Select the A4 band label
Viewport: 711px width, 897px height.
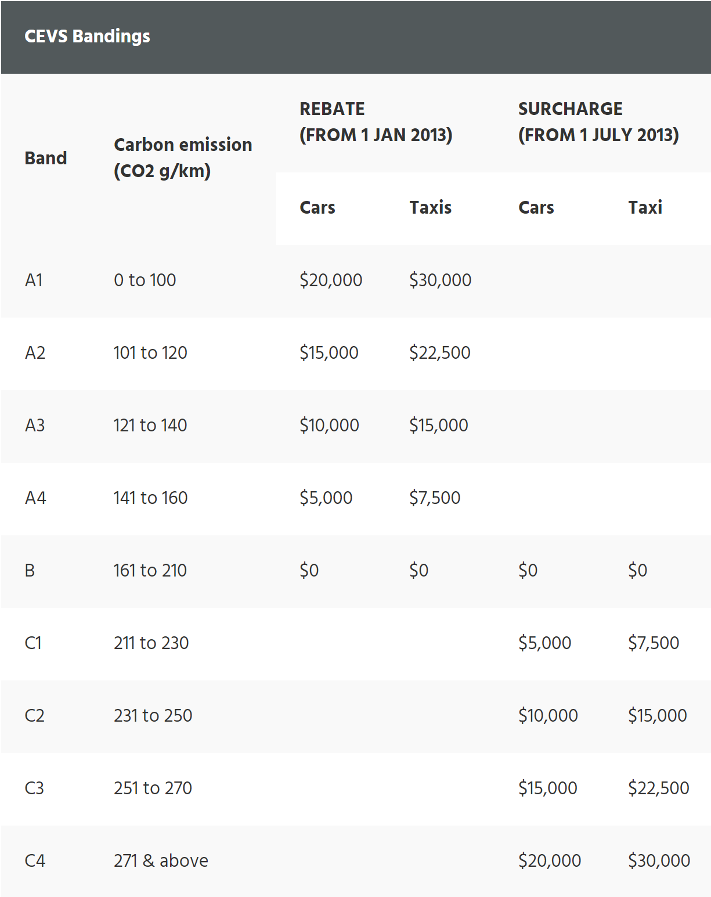pos(35,498)
